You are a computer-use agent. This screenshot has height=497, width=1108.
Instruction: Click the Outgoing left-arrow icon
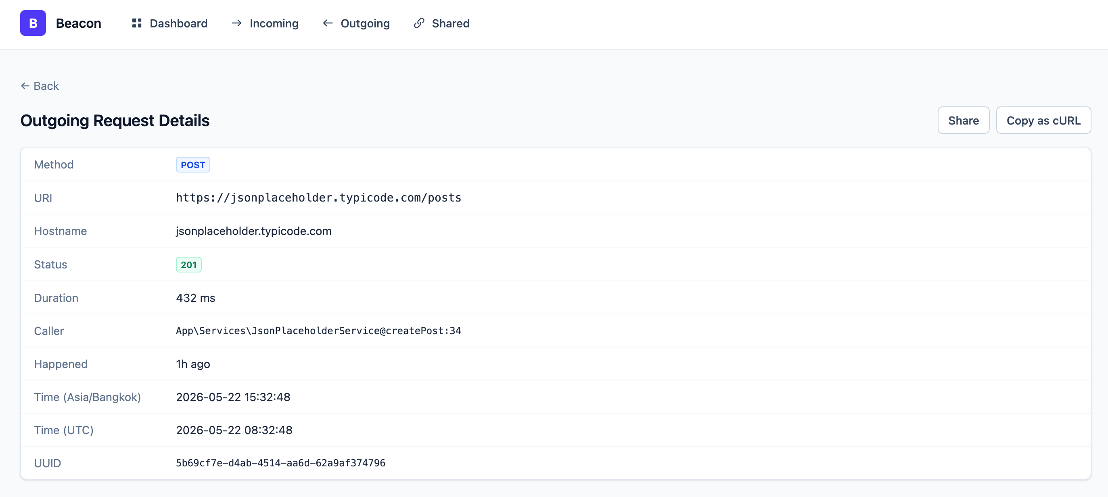click(x=328, y=23)
